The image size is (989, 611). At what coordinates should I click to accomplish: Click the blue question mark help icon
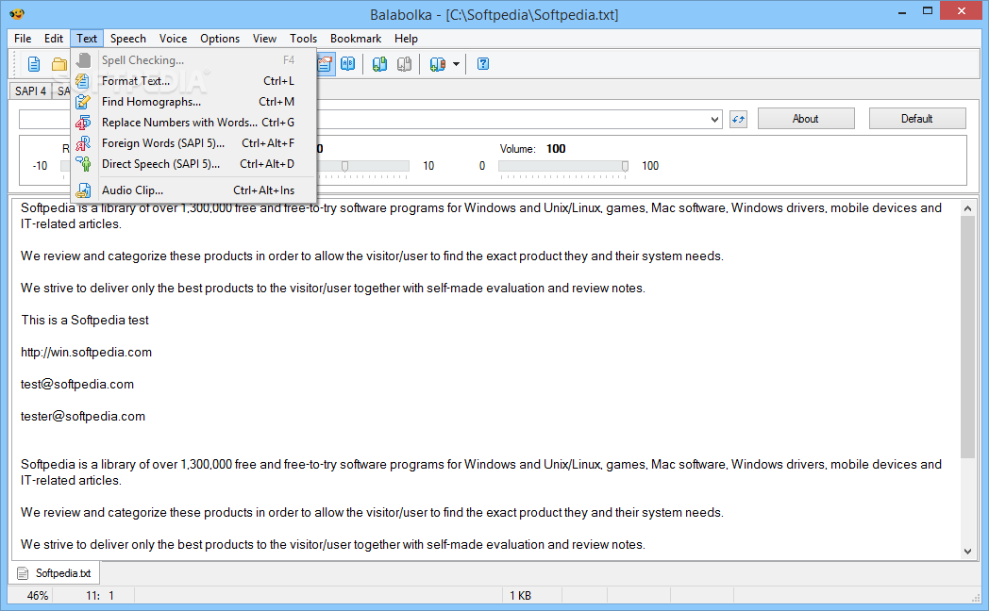483,63
